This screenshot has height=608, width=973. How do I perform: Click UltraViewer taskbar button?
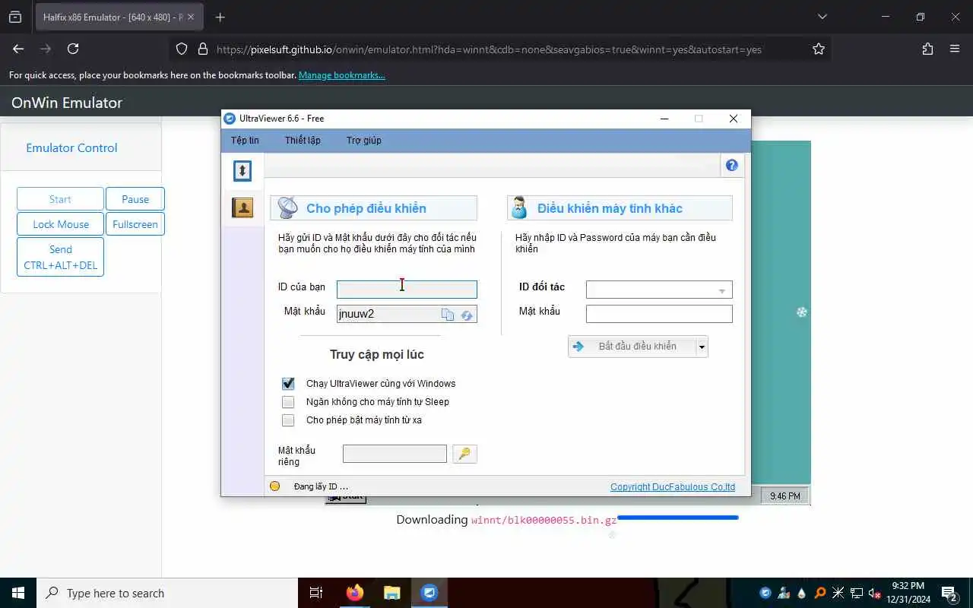coord(429,593)
